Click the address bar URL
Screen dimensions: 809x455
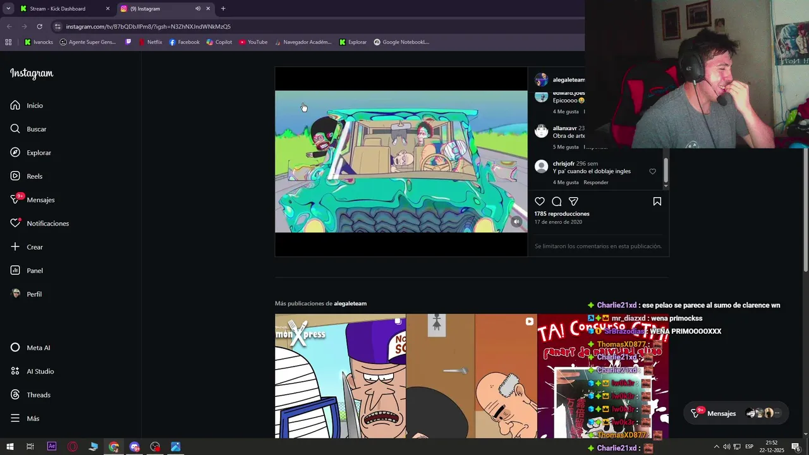pyautogui.click(x=149, y=27)
